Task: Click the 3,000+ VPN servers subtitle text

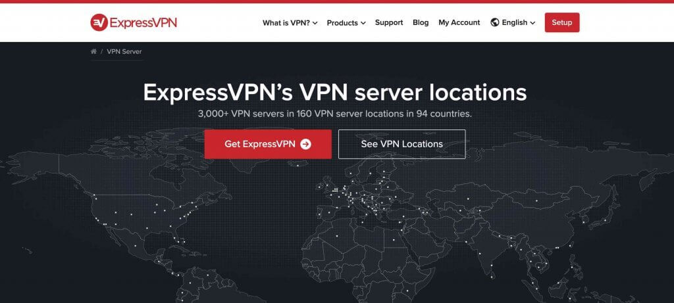Action: [x=335, y=114]
